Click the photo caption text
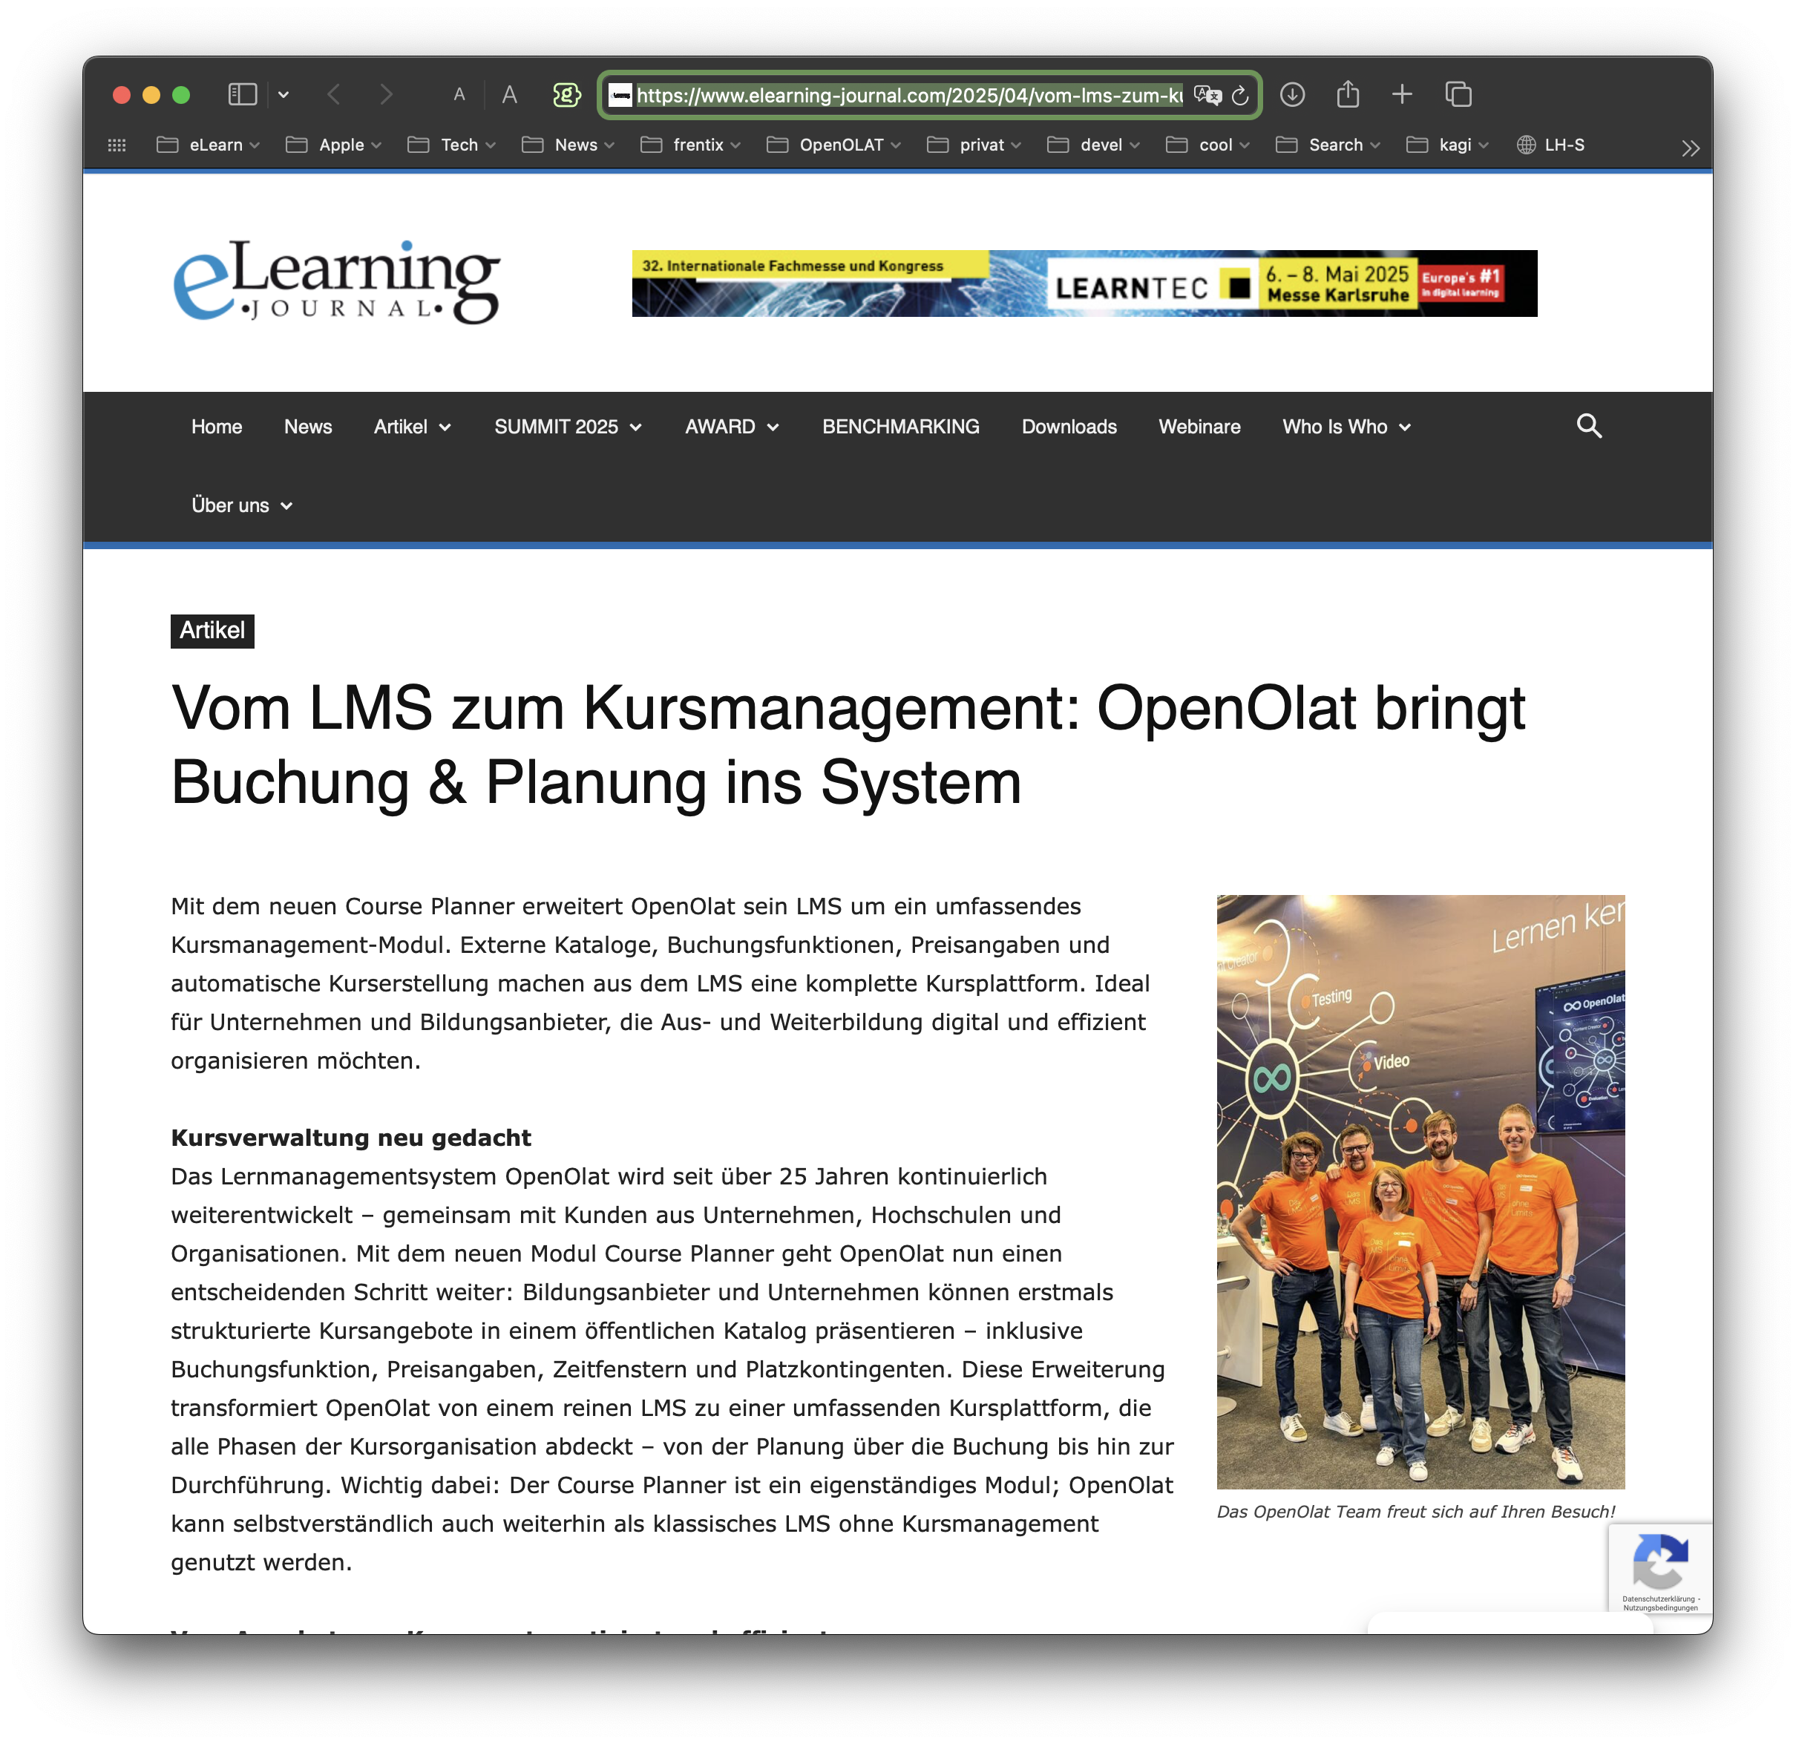The width and height of the screenshot is (1796, 1744). (x=1416, y=1512)
